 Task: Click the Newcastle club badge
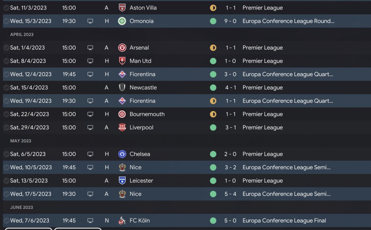coord(122,88)
